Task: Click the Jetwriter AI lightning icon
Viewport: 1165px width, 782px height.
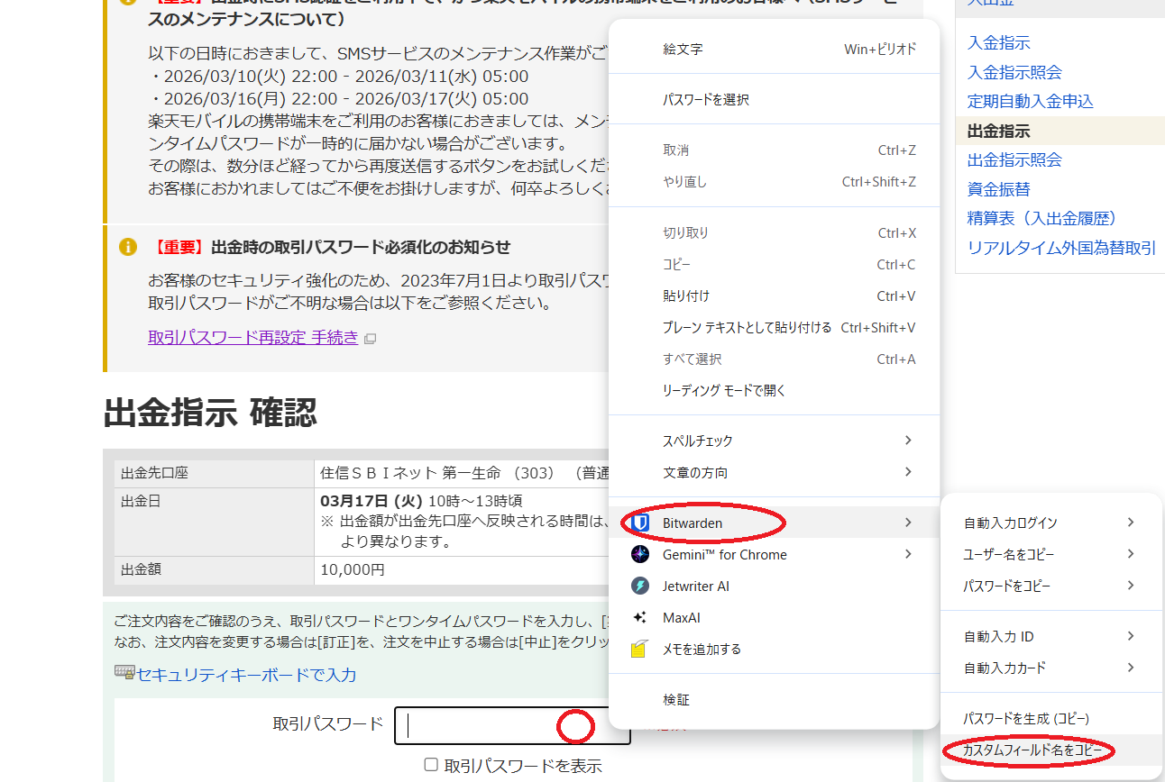Action: coord(640,586)
